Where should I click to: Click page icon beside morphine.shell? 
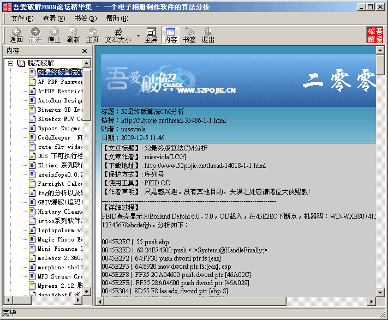(x=32, y=267)
